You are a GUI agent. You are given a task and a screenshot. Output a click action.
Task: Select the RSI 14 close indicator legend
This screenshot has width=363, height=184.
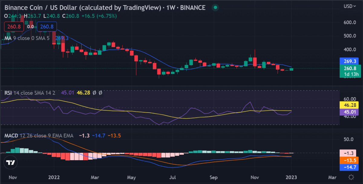(30, 93)
